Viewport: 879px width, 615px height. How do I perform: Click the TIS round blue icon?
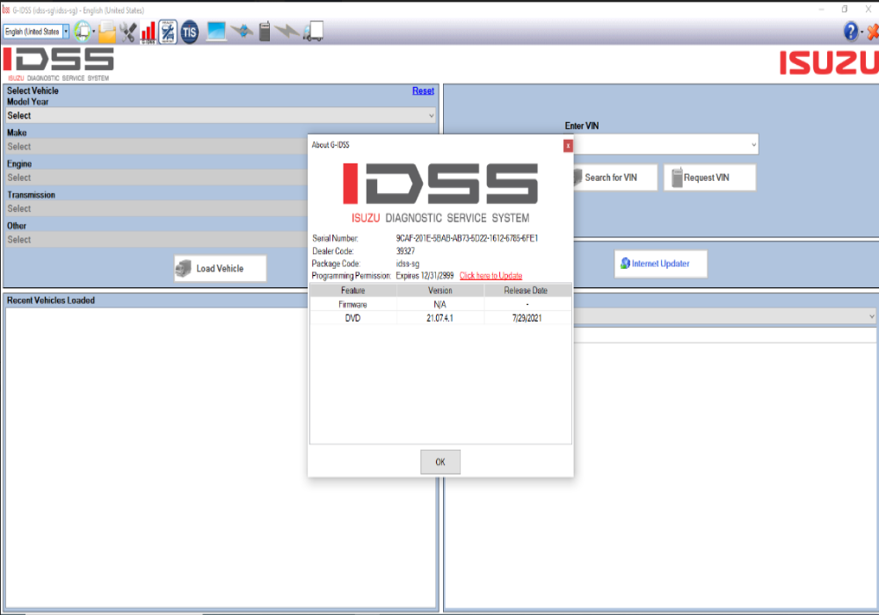tap(190, 33)
